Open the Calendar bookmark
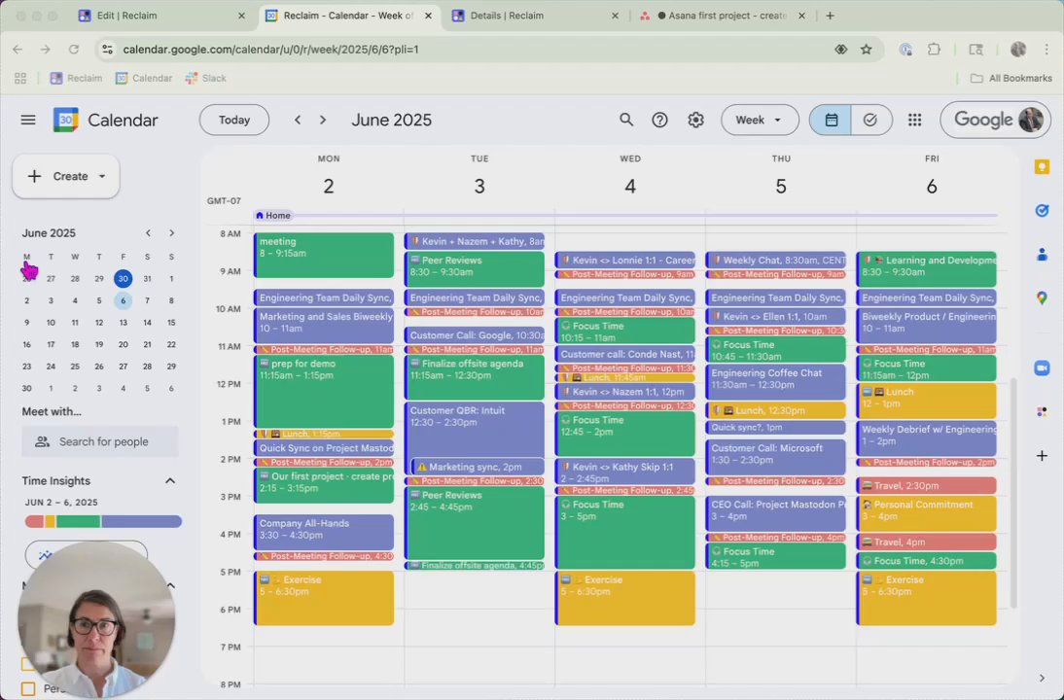The image size is (1064, 700). click(x=143, y=78)
